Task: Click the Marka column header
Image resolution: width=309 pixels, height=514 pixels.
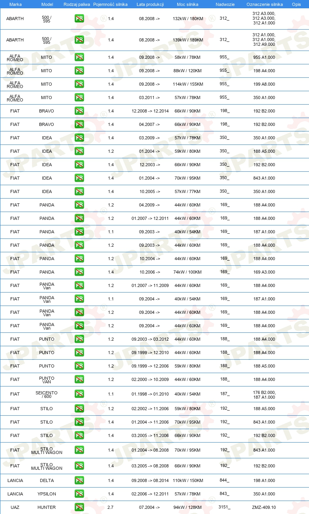Action: (15, 4)
